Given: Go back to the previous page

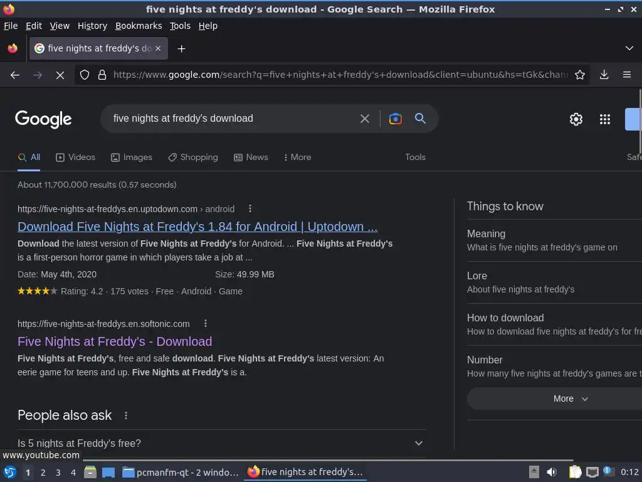Looking at the screenshot, I should (x=15, y=75).
